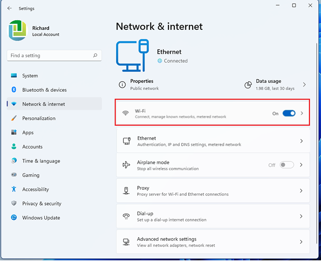Image resolution: width=321 pixels, height=261 pixels.
Task: Click the Windows Update sync icon
Action: 14,217
